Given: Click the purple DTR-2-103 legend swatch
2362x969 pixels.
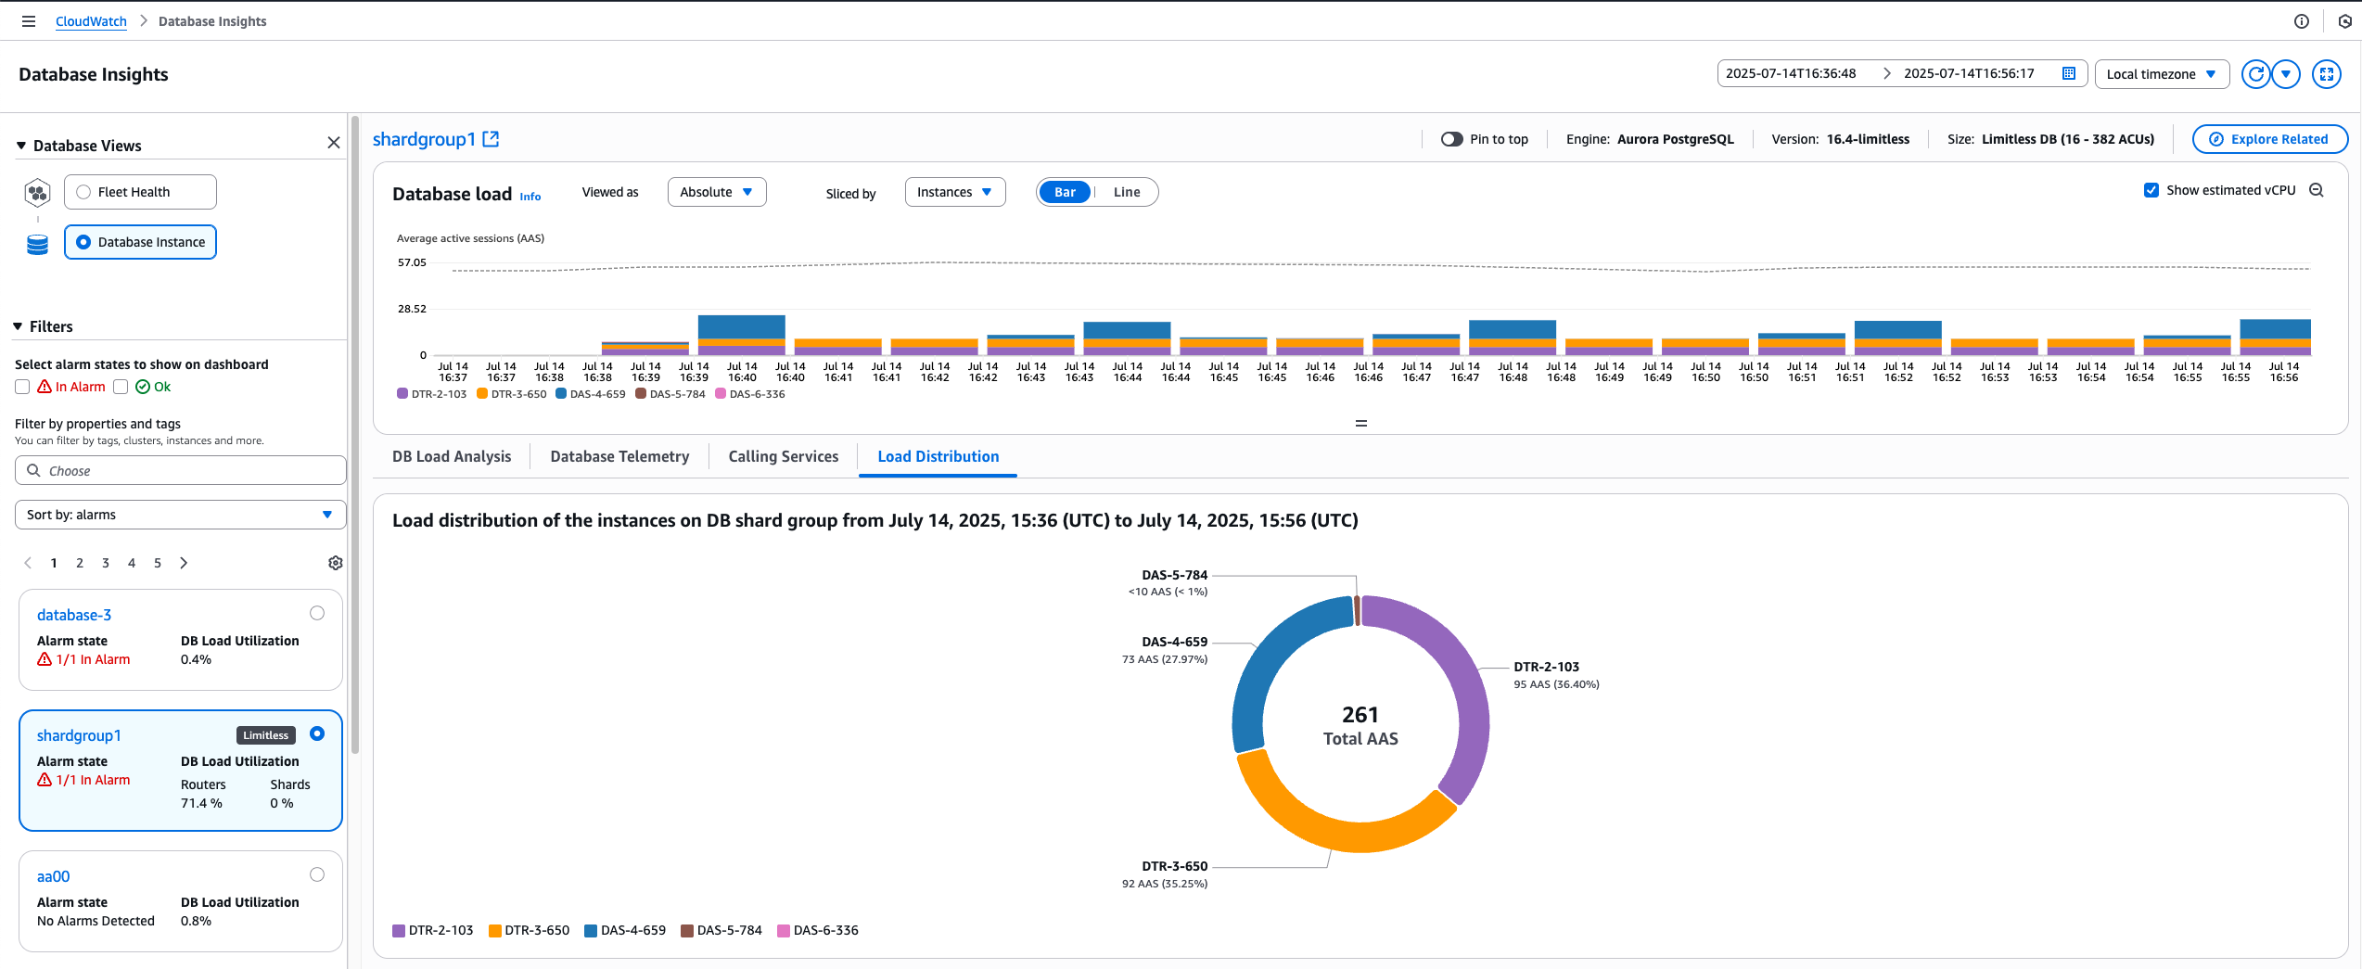Looking at the screenshot, I should (x=398, y=930).
